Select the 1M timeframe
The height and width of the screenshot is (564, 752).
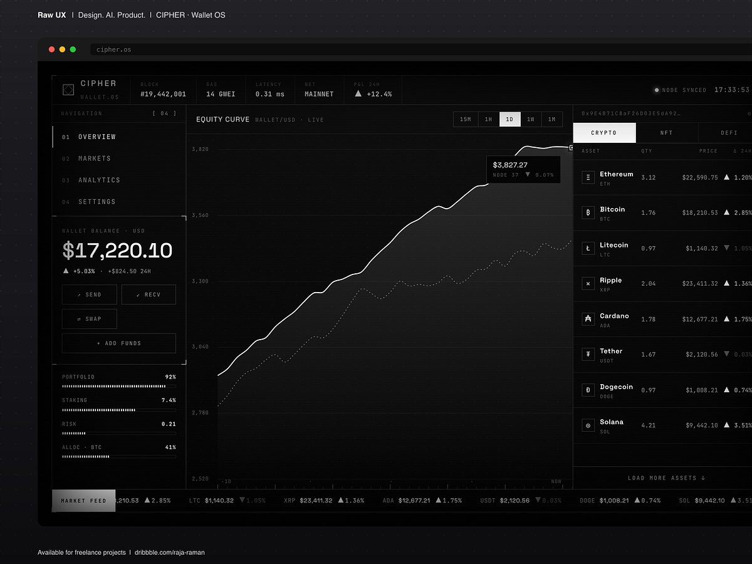(x=551, y=119)
